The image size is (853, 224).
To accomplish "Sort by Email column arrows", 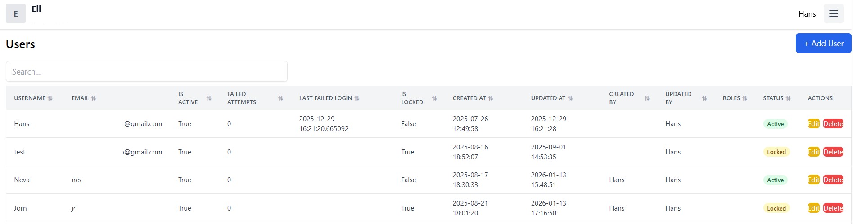I will point(94,98).
